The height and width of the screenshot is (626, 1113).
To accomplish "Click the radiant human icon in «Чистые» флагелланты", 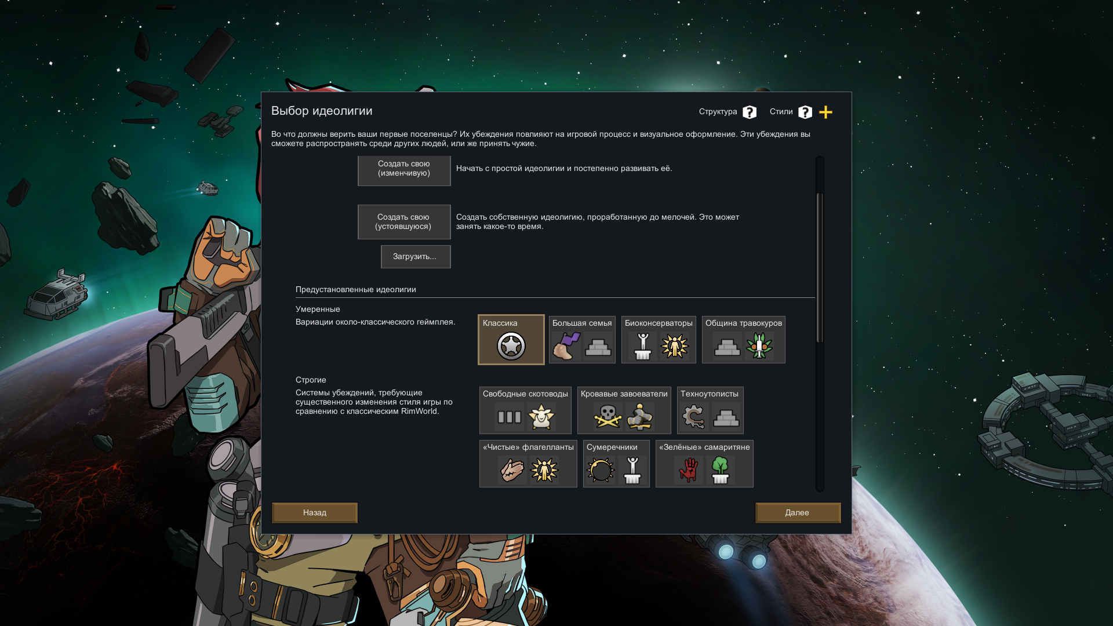I will click(544, 470).
